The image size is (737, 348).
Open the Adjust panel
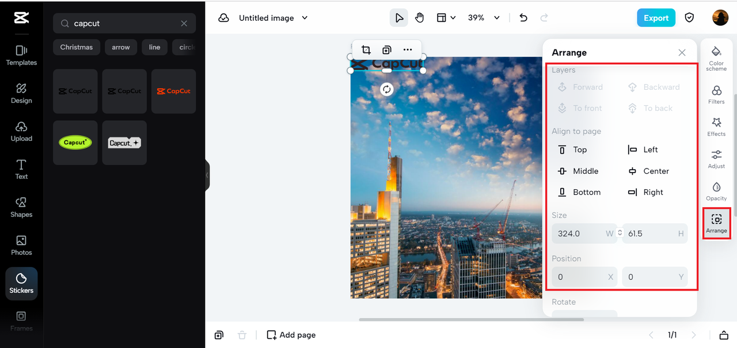(x=716, y=159)
